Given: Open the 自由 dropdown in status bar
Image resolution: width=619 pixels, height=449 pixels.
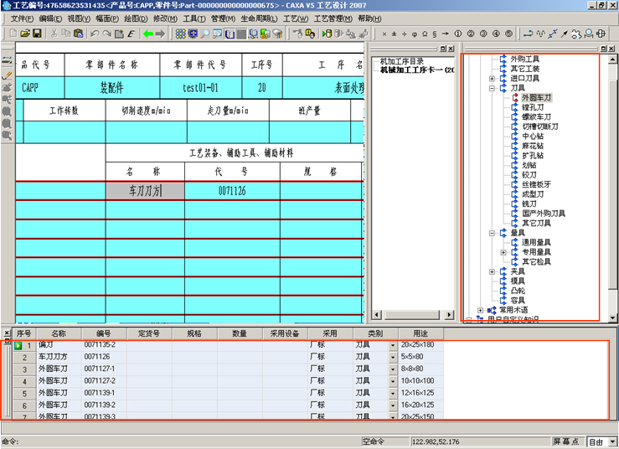Looking at the screenshot, I should (x=612, y=441).
